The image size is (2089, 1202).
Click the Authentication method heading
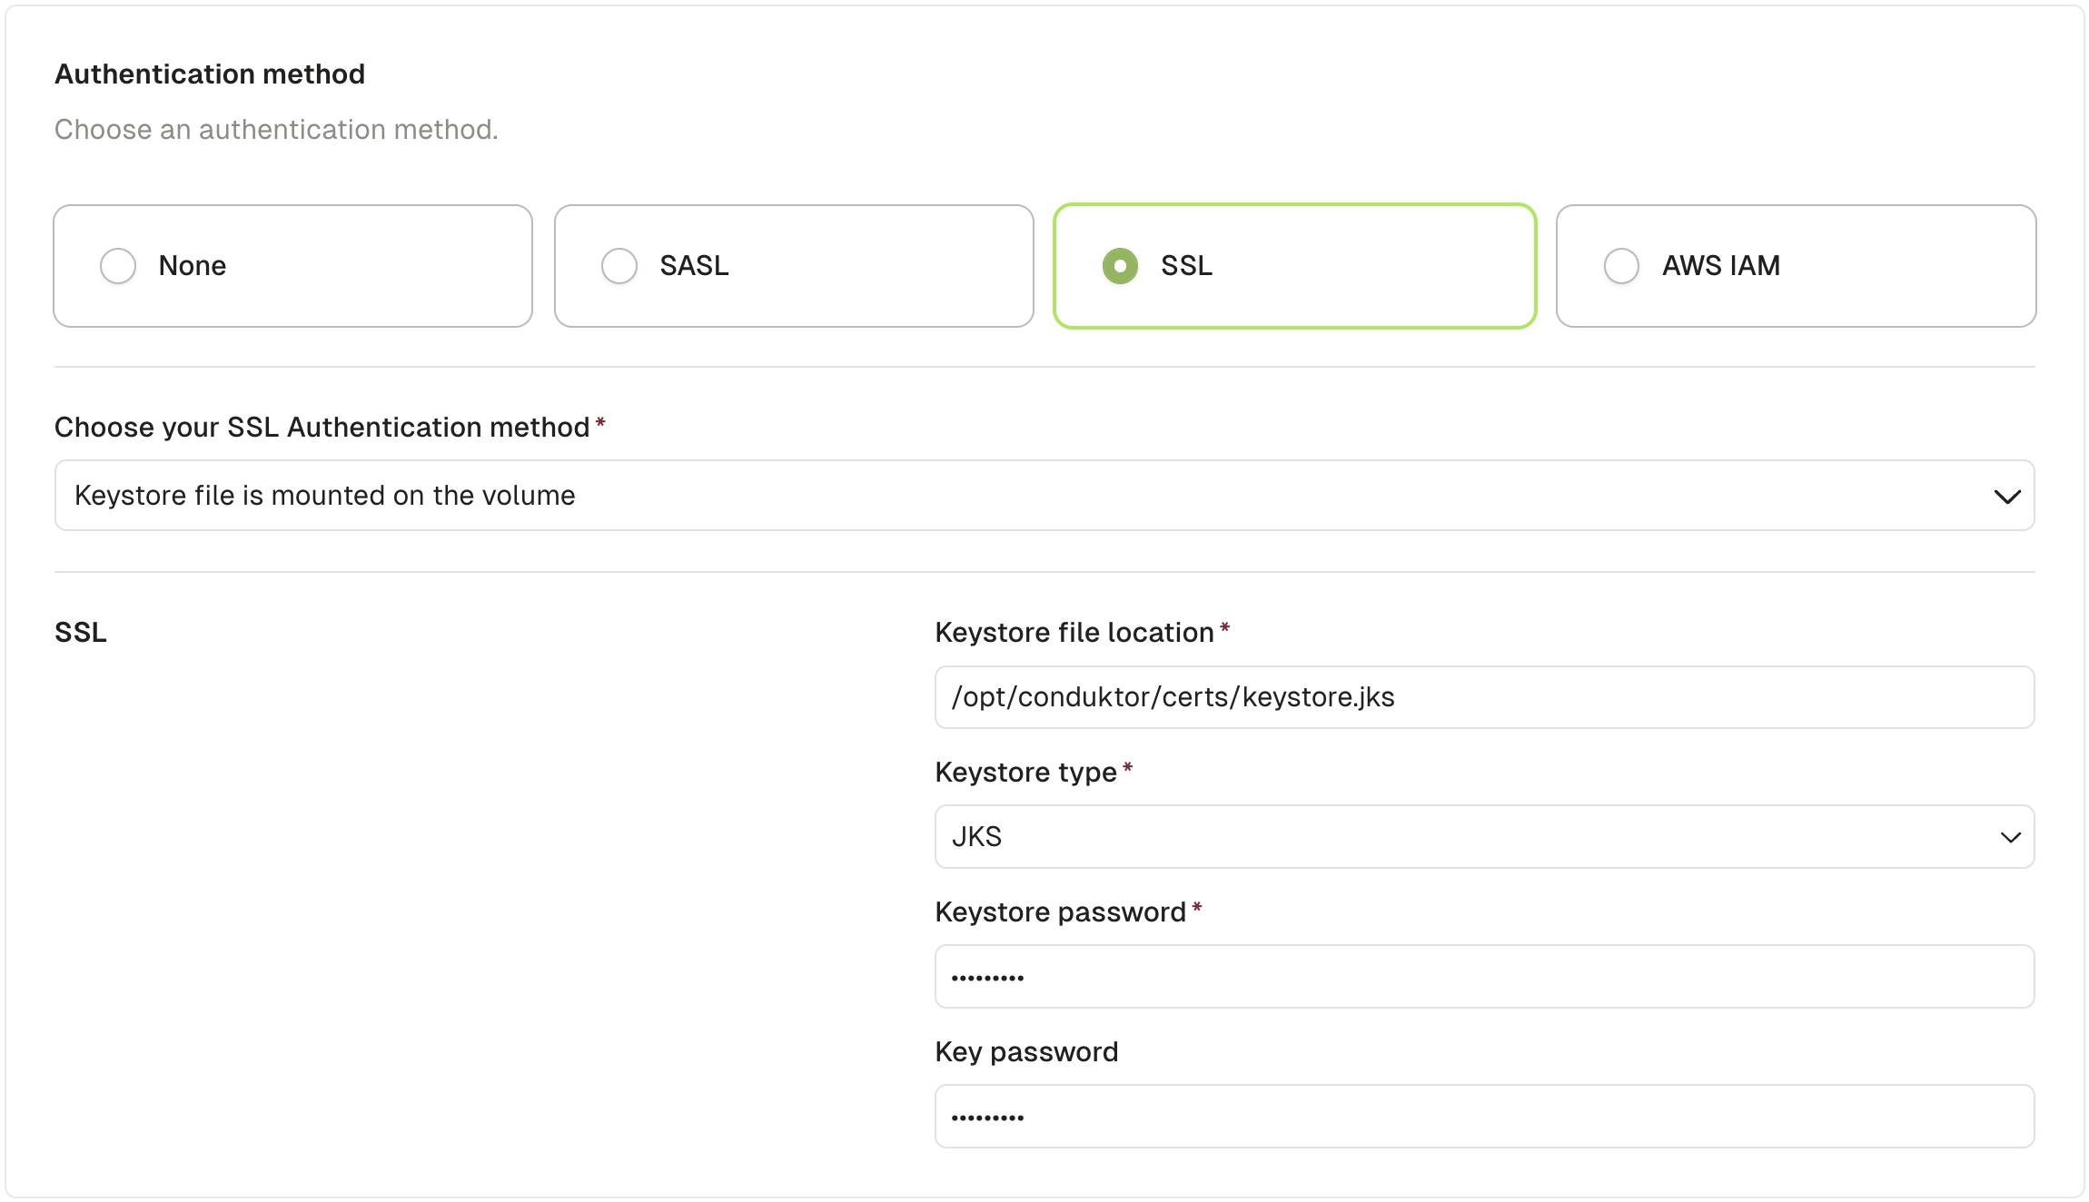point(210,74)
